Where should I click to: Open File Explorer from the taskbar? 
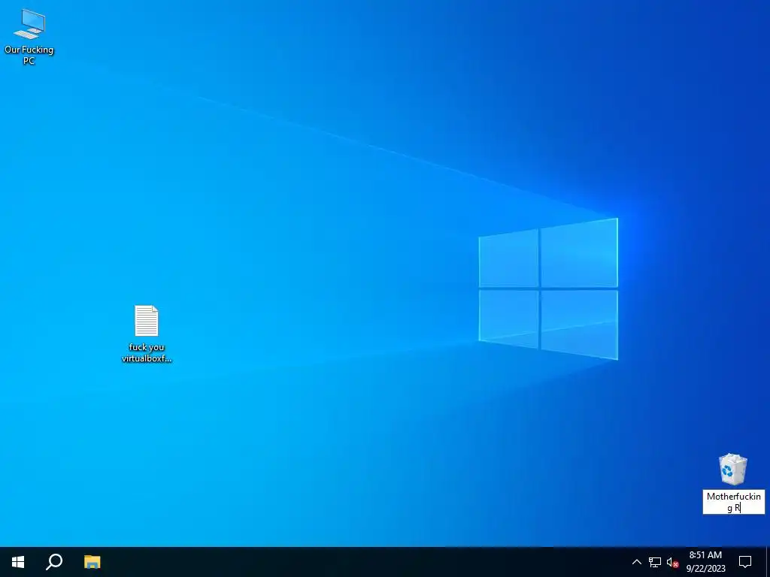point(92,562)
